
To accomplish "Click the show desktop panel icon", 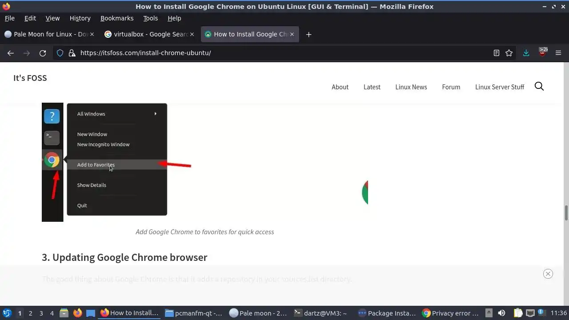I will click(x=91, y=313).
